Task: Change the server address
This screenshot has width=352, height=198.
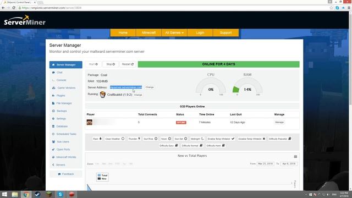Action: point(150,87)
